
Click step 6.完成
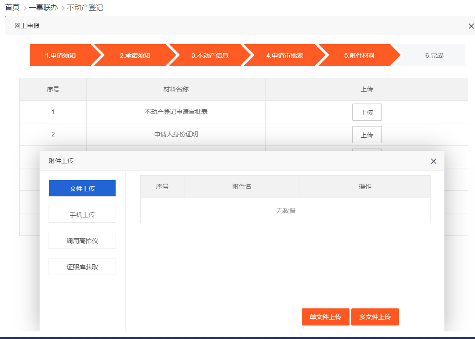434,55
